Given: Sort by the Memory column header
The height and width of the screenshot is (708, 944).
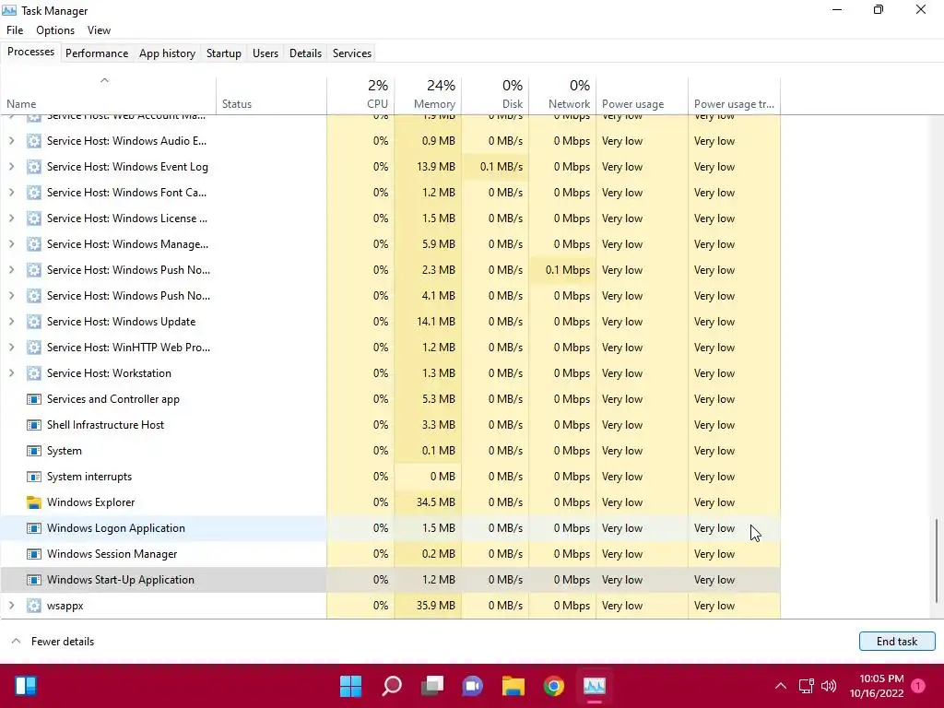Looking at the screenshot, I should point(428,95).
